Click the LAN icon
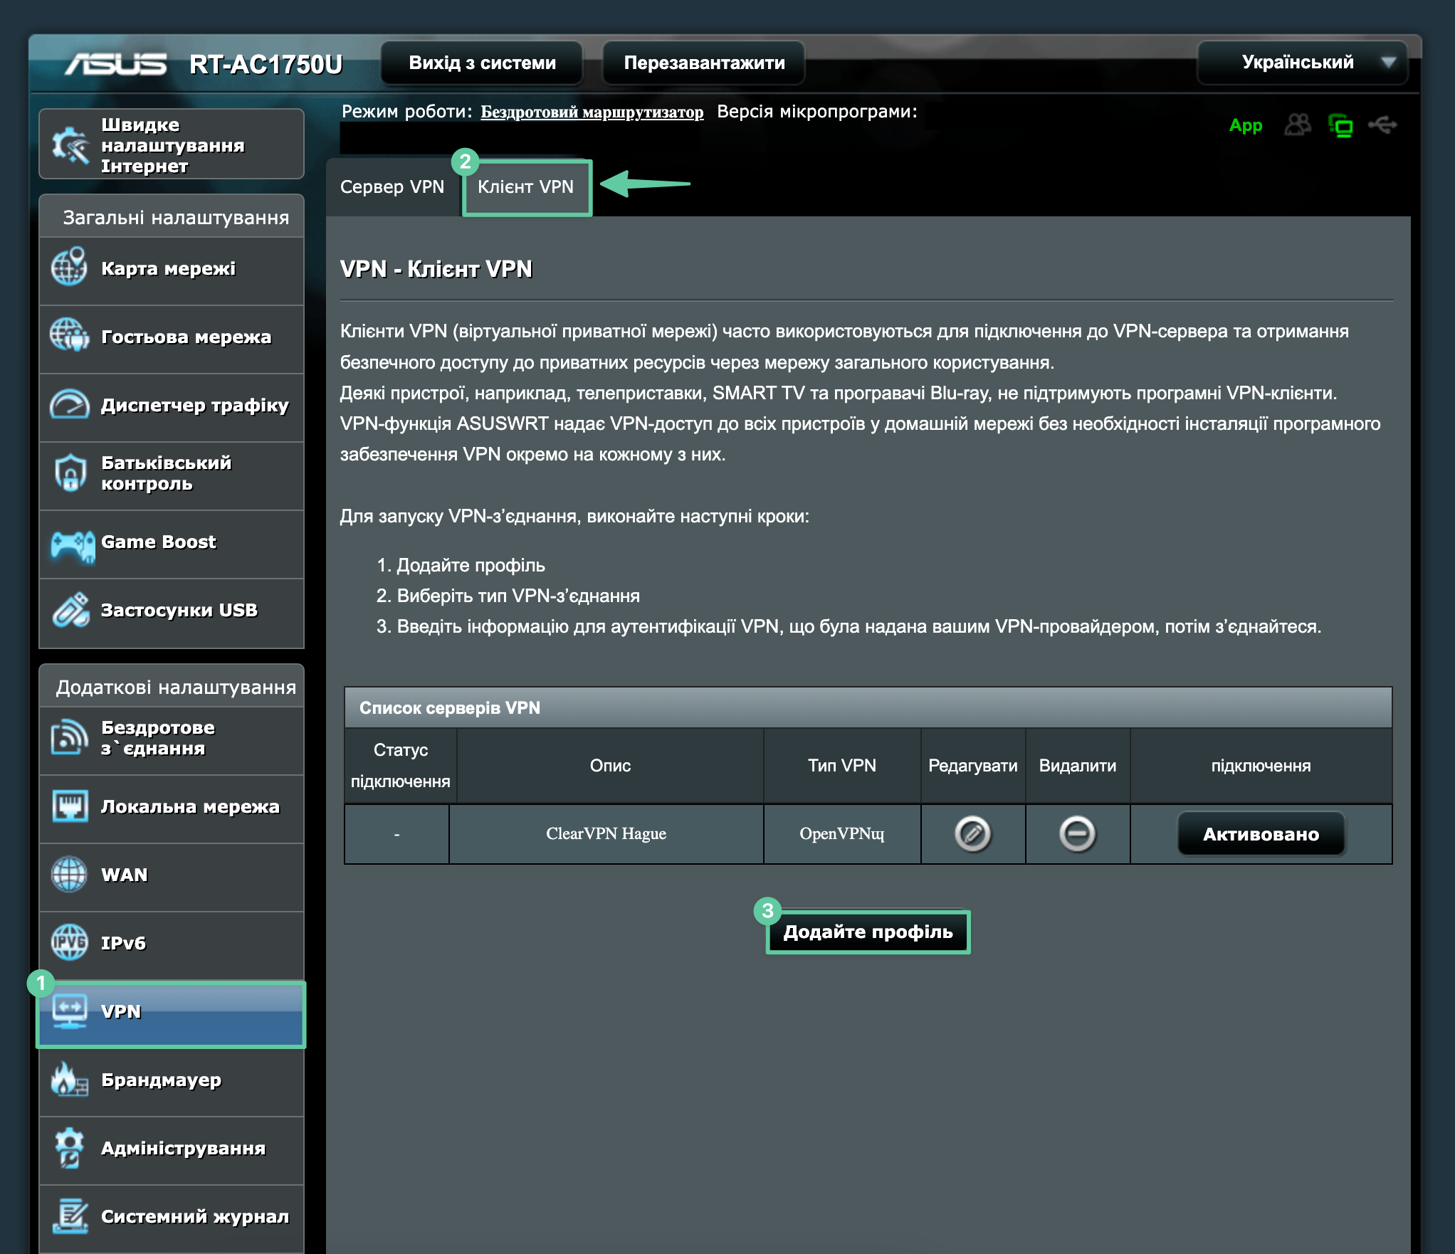This screenshot has width=1455, height=1254. (x=70, y=806)
